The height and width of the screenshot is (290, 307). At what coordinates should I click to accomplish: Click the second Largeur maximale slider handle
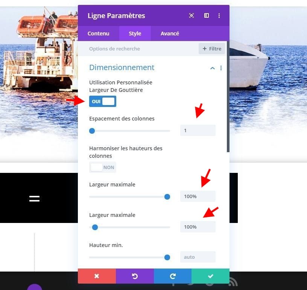pos(95,227)
